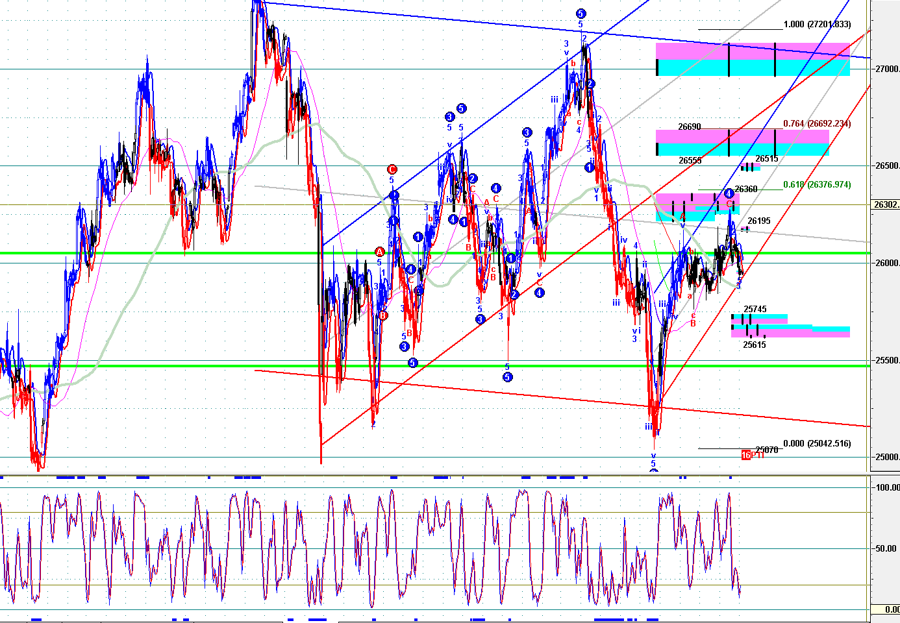Click the 26555 target zone label
The image size is (900, 623).
690,160
